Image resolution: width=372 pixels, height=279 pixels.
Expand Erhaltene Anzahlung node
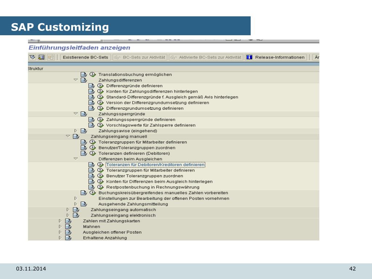(x=60, y=238)
